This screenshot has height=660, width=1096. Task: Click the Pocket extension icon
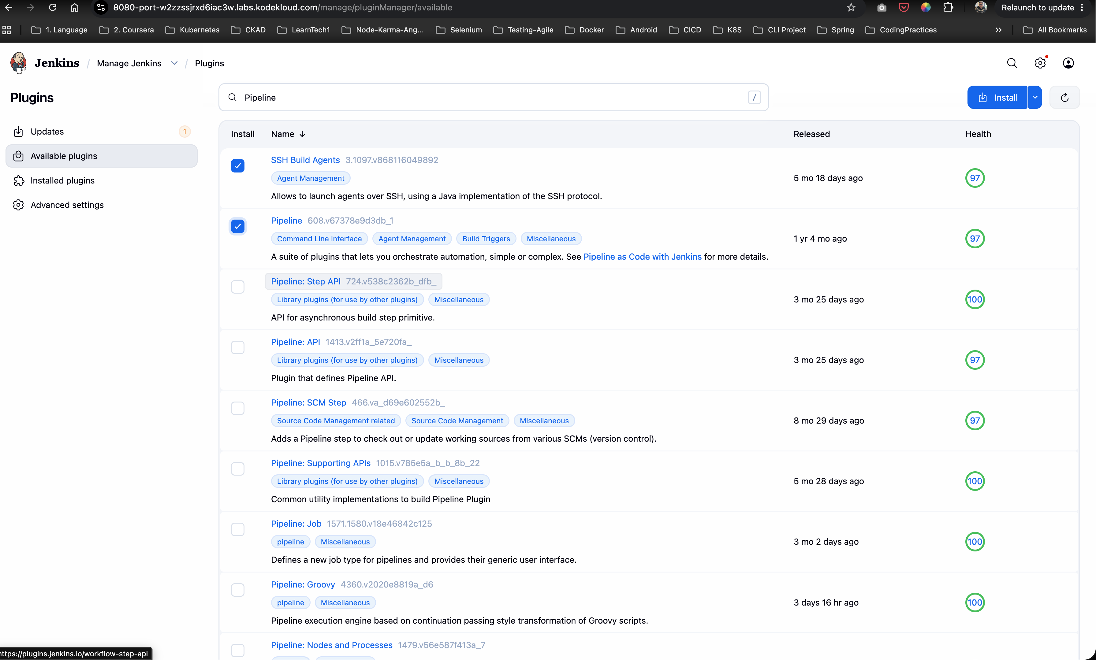point(904,8)
